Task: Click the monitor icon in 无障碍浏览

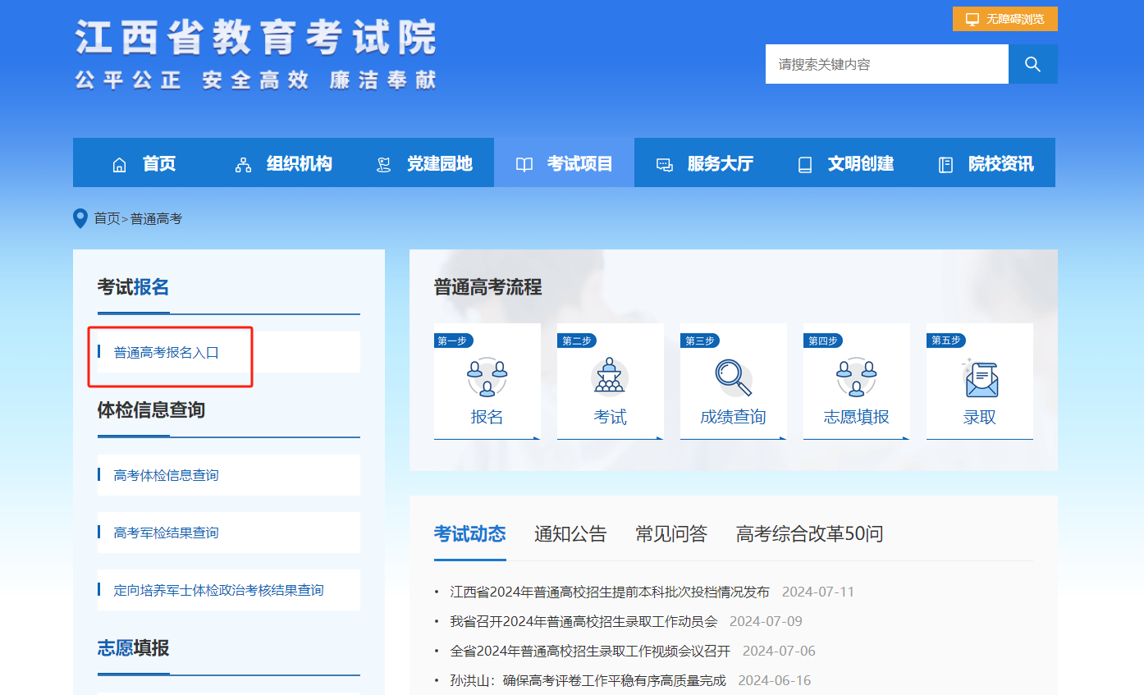Action: point(972,19)
